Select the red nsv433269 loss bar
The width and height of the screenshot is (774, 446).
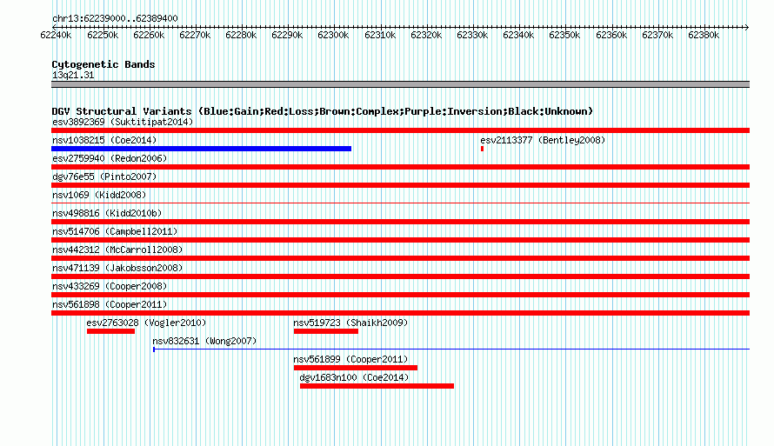pos(400,295)
